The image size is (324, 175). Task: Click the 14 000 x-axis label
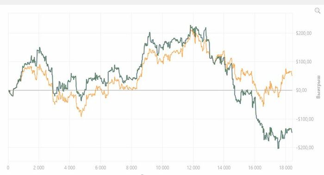[x=224, y=168]
